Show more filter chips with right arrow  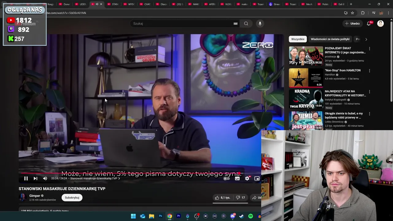366,39
